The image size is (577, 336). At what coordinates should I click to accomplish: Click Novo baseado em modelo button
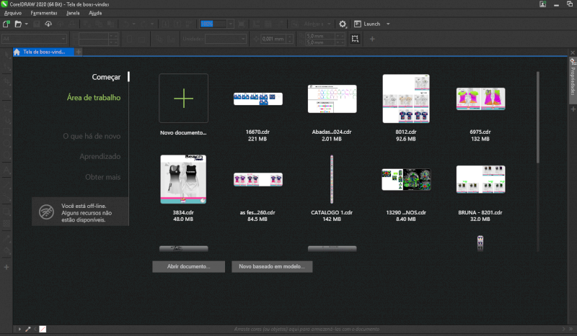click(x=272, y=266)
